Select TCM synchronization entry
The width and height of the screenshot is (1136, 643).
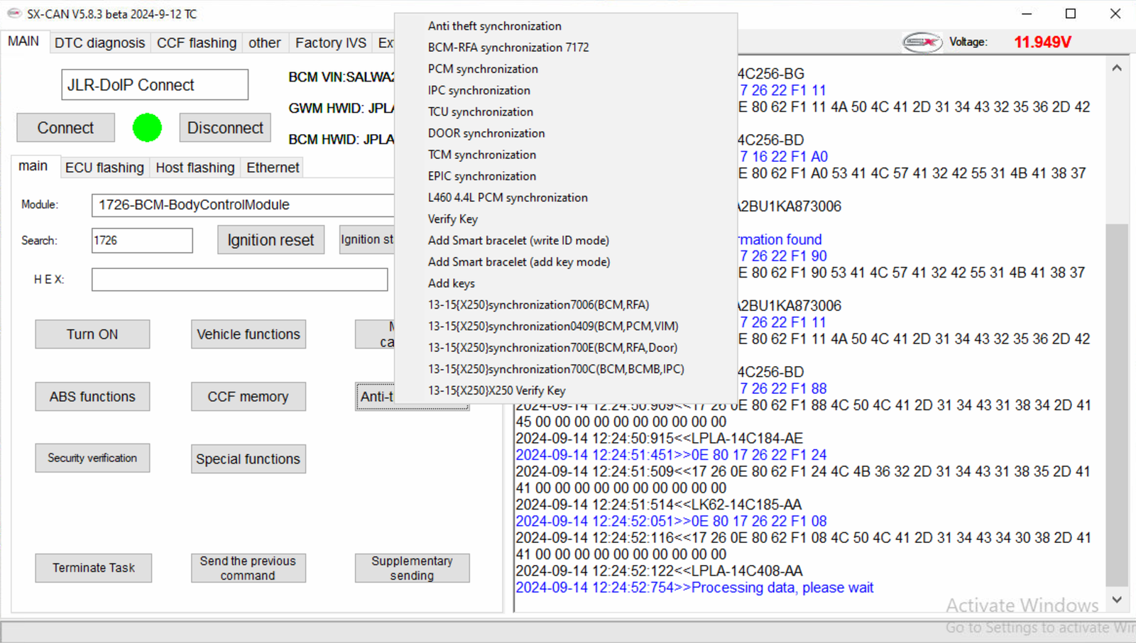482,154
